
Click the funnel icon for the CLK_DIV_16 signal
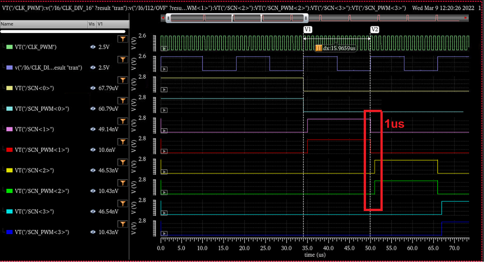point(122,59)
